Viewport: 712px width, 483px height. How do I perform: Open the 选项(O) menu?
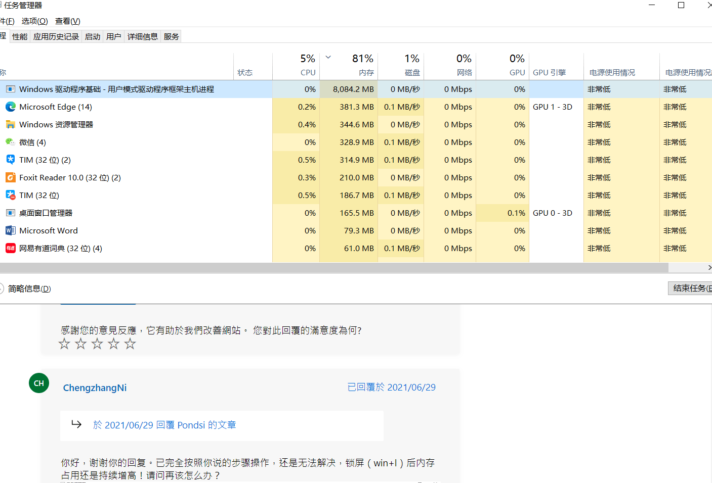35,21
